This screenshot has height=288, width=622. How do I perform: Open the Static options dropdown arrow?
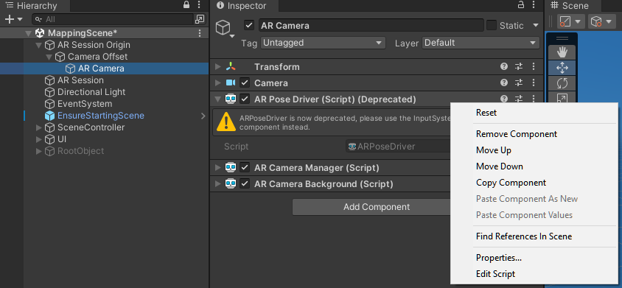pyautogui.click(x=536, y=25)
